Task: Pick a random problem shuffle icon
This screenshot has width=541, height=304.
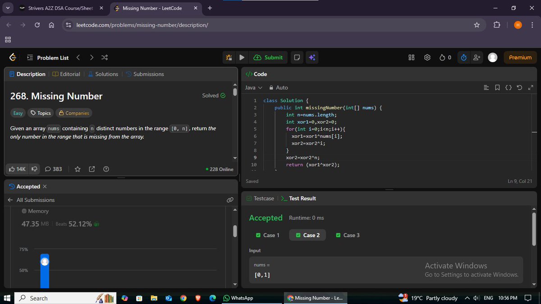Action: tap(105, 57)
